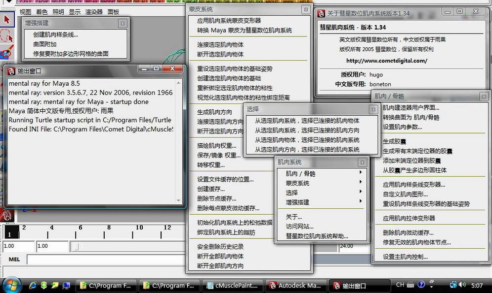Click the line starting 'Found INI File'
The image size is (492, 293).
tap(91, 129)
